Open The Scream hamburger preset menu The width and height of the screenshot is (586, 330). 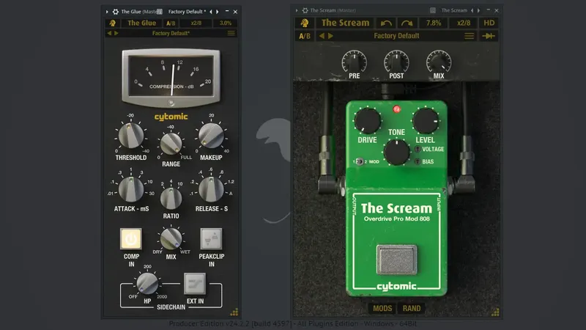469,36
